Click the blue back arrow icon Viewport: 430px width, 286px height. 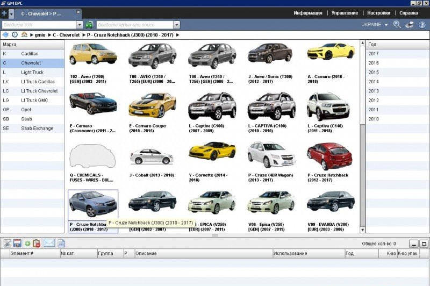pos(5,34)
